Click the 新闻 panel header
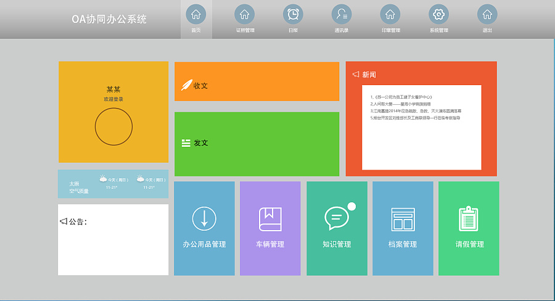The image size is (555, 301). pyautogui.click(x=369, y=75)
